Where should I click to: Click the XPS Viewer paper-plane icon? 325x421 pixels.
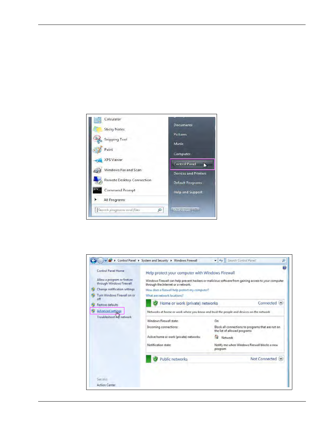click(98, 160)
